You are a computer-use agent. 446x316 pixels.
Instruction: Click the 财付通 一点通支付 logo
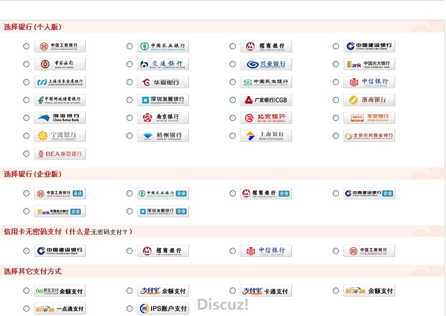point(60,308)
